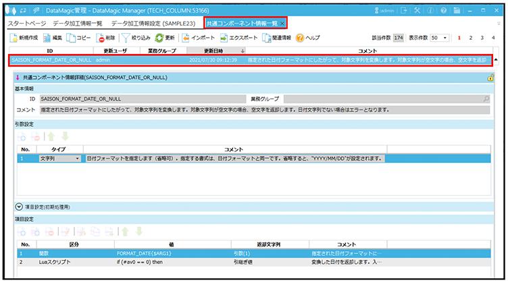This screenshot has width=508, height=283.
Task: Click the 新規作成 (New) toolbar icon
Action: click(16, 38)
